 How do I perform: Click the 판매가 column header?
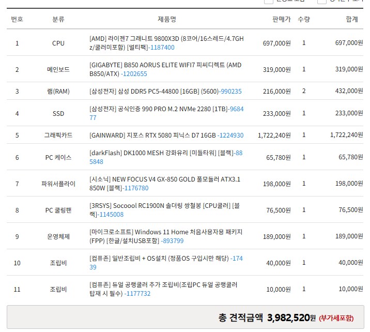coord(282,19)
